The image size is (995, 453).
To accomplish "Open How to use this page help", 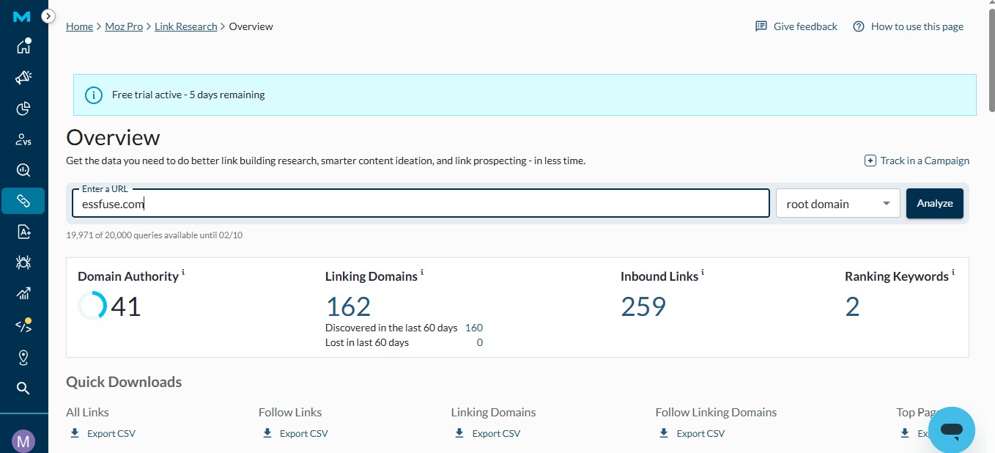I will tap(908, 26).
